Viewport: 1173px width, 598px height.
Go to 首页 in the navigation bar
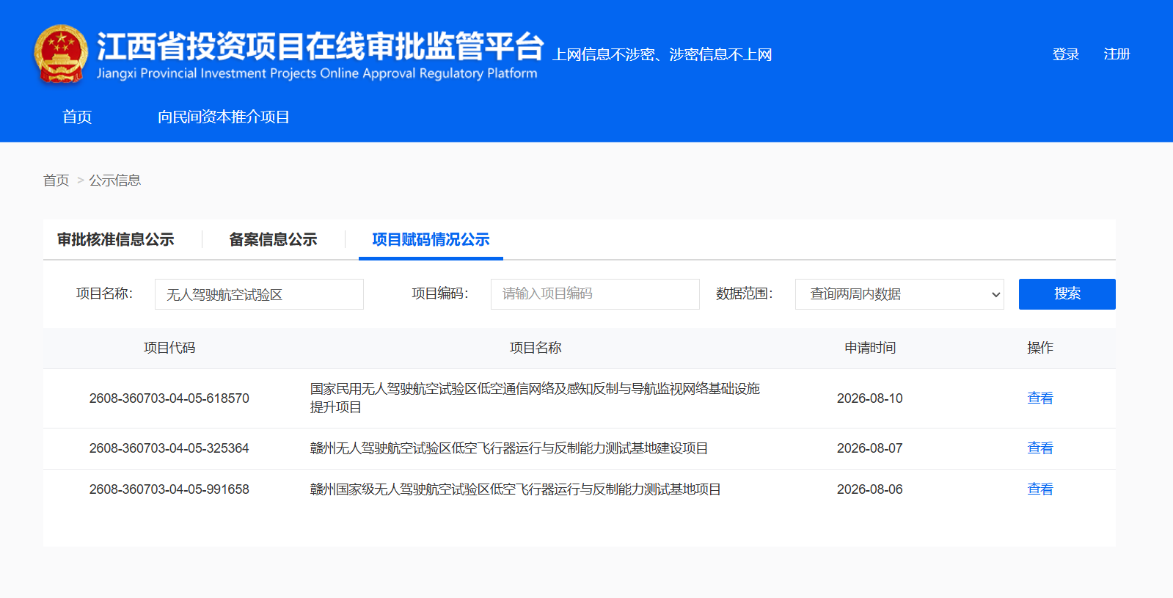point(77,117)
